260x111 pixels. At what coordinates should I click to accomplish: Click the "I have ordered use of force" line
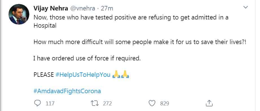pos(87,58)
